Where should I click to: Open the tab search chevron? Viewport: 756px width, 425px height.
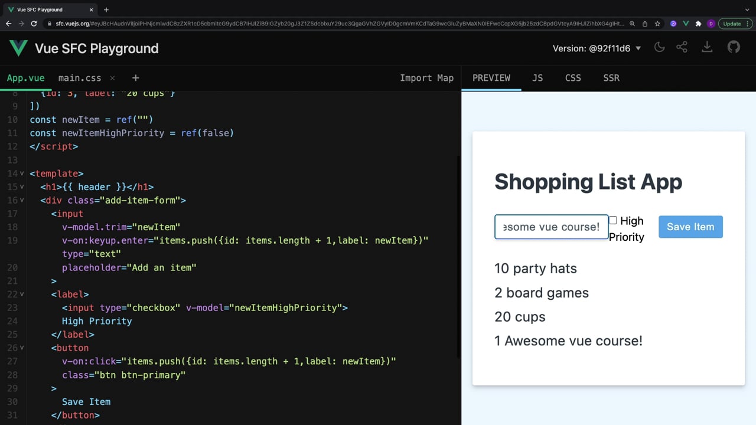[747, 9]
